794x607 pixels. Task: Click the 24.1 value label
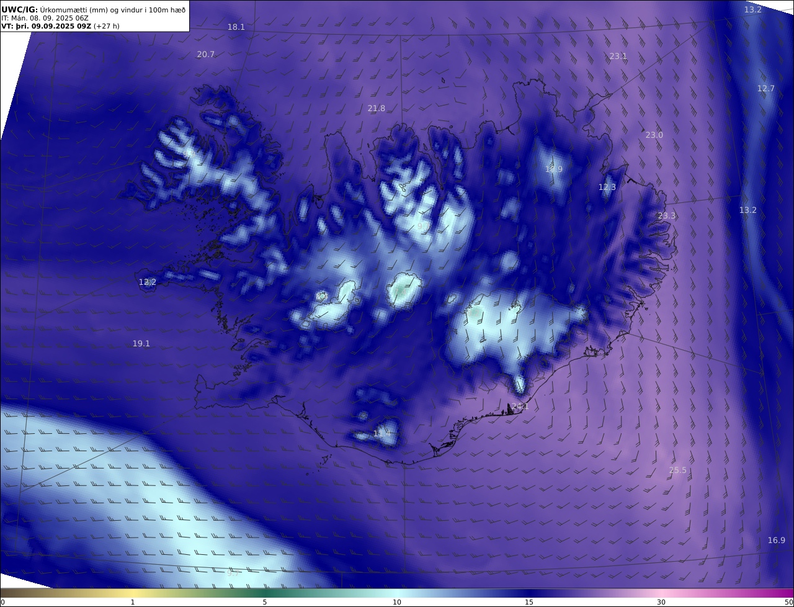tap(520, 407)
